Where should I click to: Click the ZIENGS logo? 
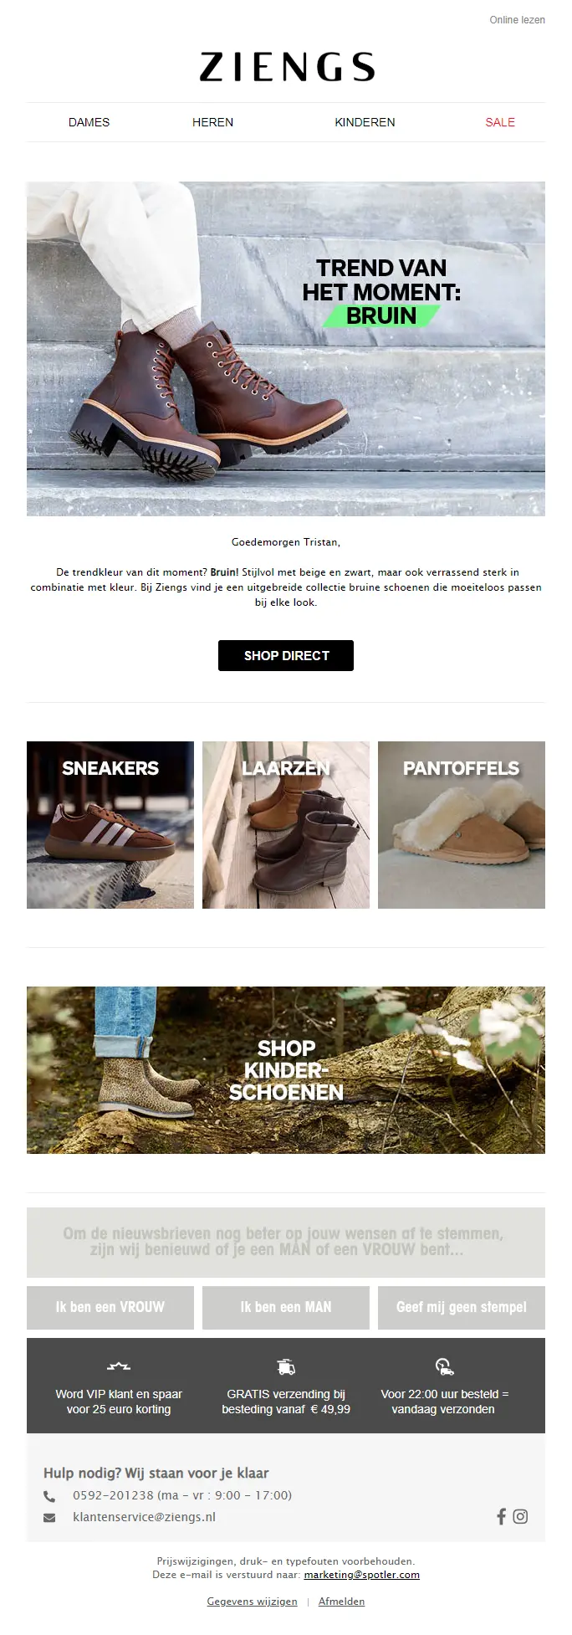[286, 67]
